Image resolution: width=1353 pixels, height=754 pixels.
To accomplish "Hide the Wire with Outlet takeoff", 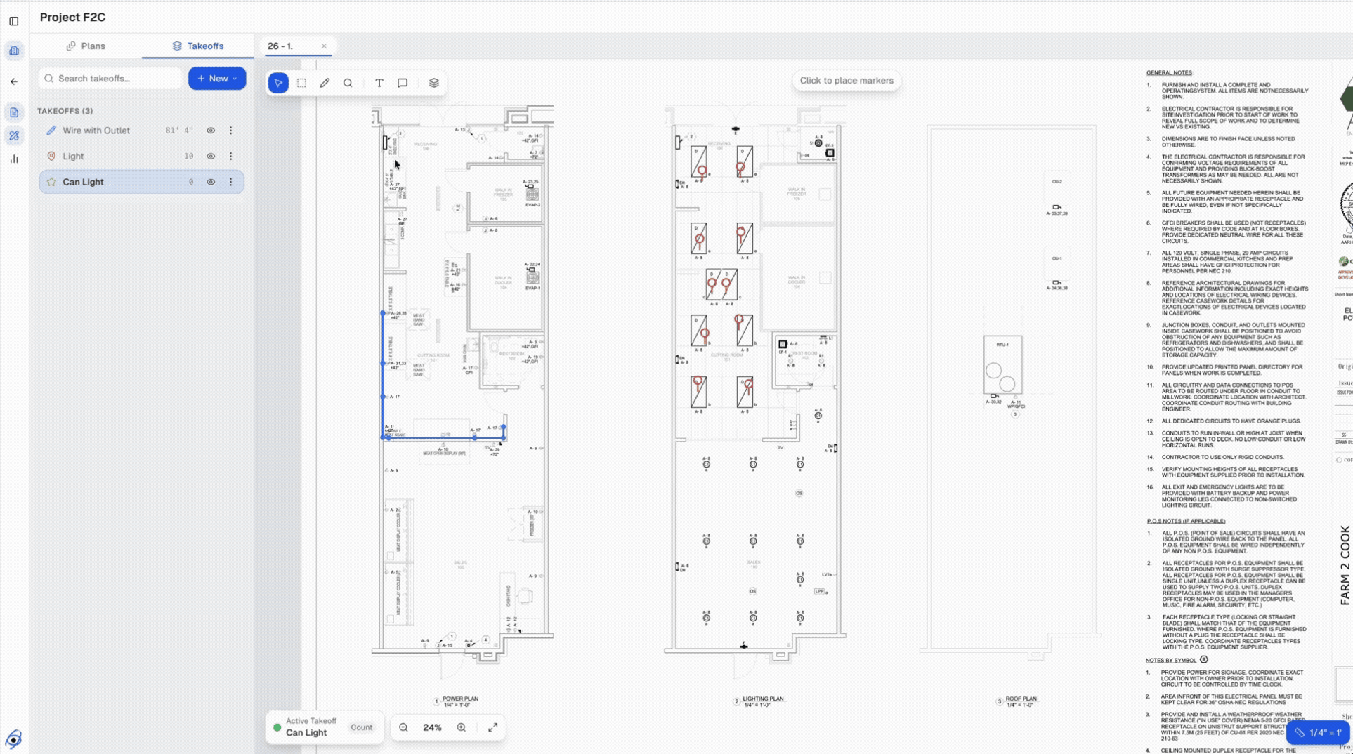I will point(211,131).
